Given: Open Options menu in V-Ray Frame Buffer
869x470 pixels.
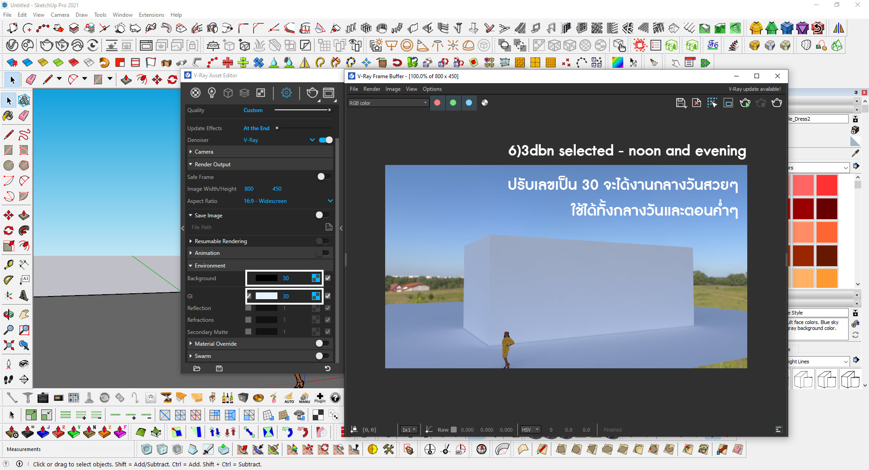Looking at the screenshot, I should [432, 89].
